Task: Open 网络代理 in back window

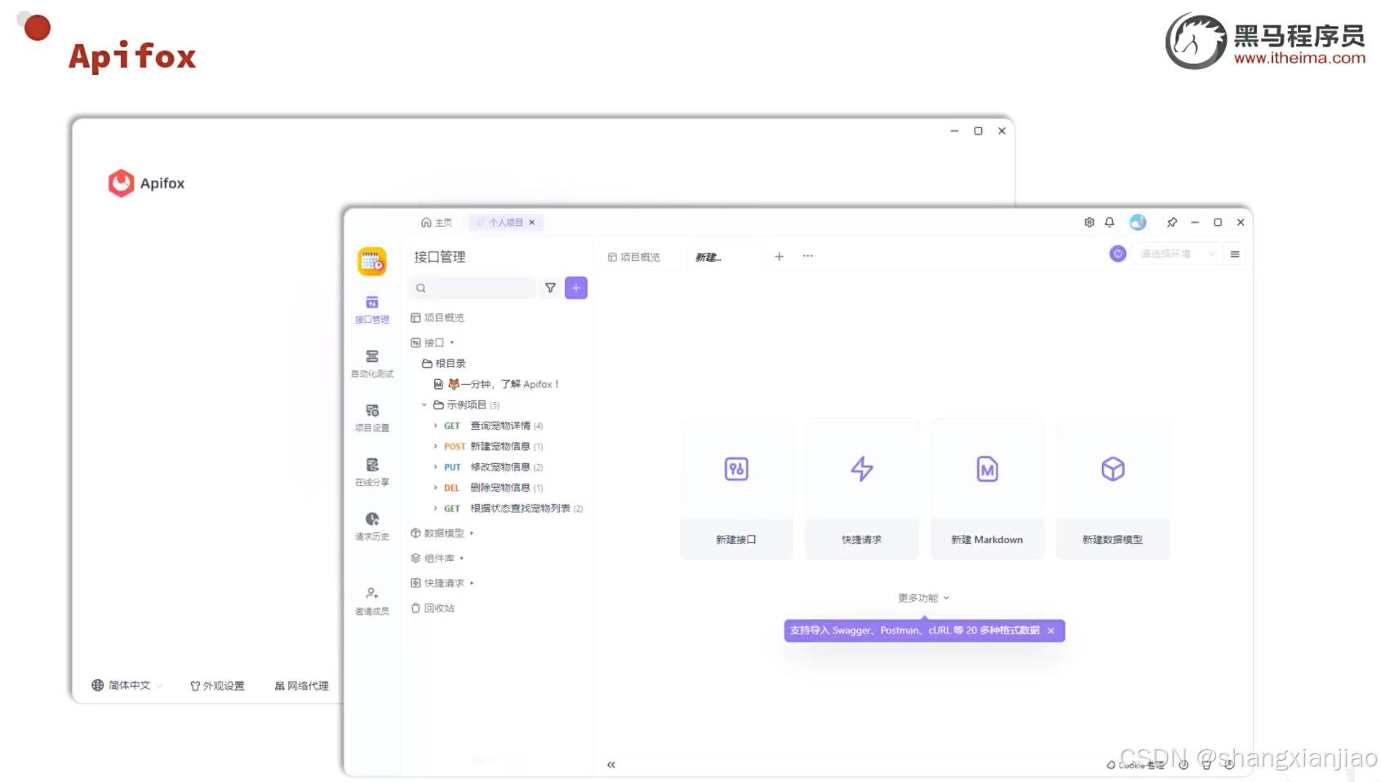Action: [x=302, y=686]
